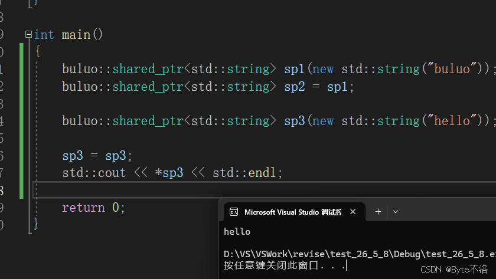Click the hello output line in console

pyautogui.click(x=237, y=232)
